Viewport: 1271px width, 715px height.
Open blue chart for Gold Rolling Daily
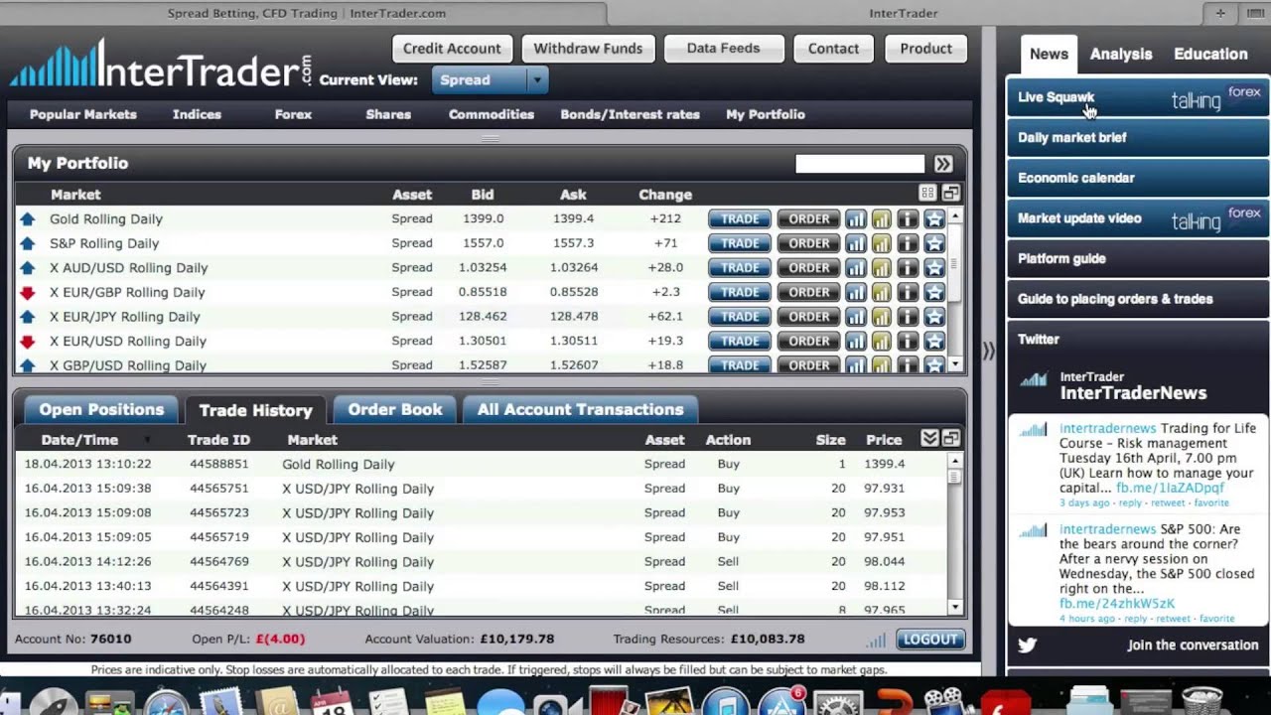point(855,218)
